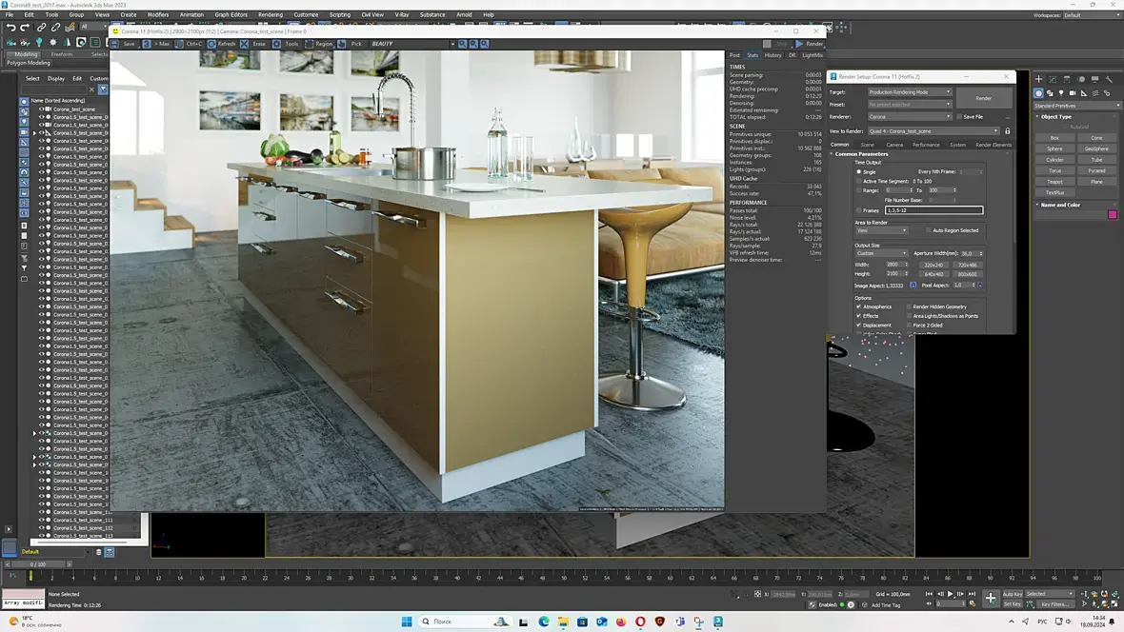Switch to LightMix tab in Corona VFB
Viewport: 1124px width, 632px height.
pos(813,55)
